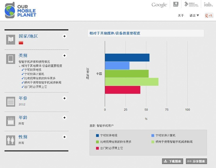
Task: Click the China flag icon
Action: 21,43
